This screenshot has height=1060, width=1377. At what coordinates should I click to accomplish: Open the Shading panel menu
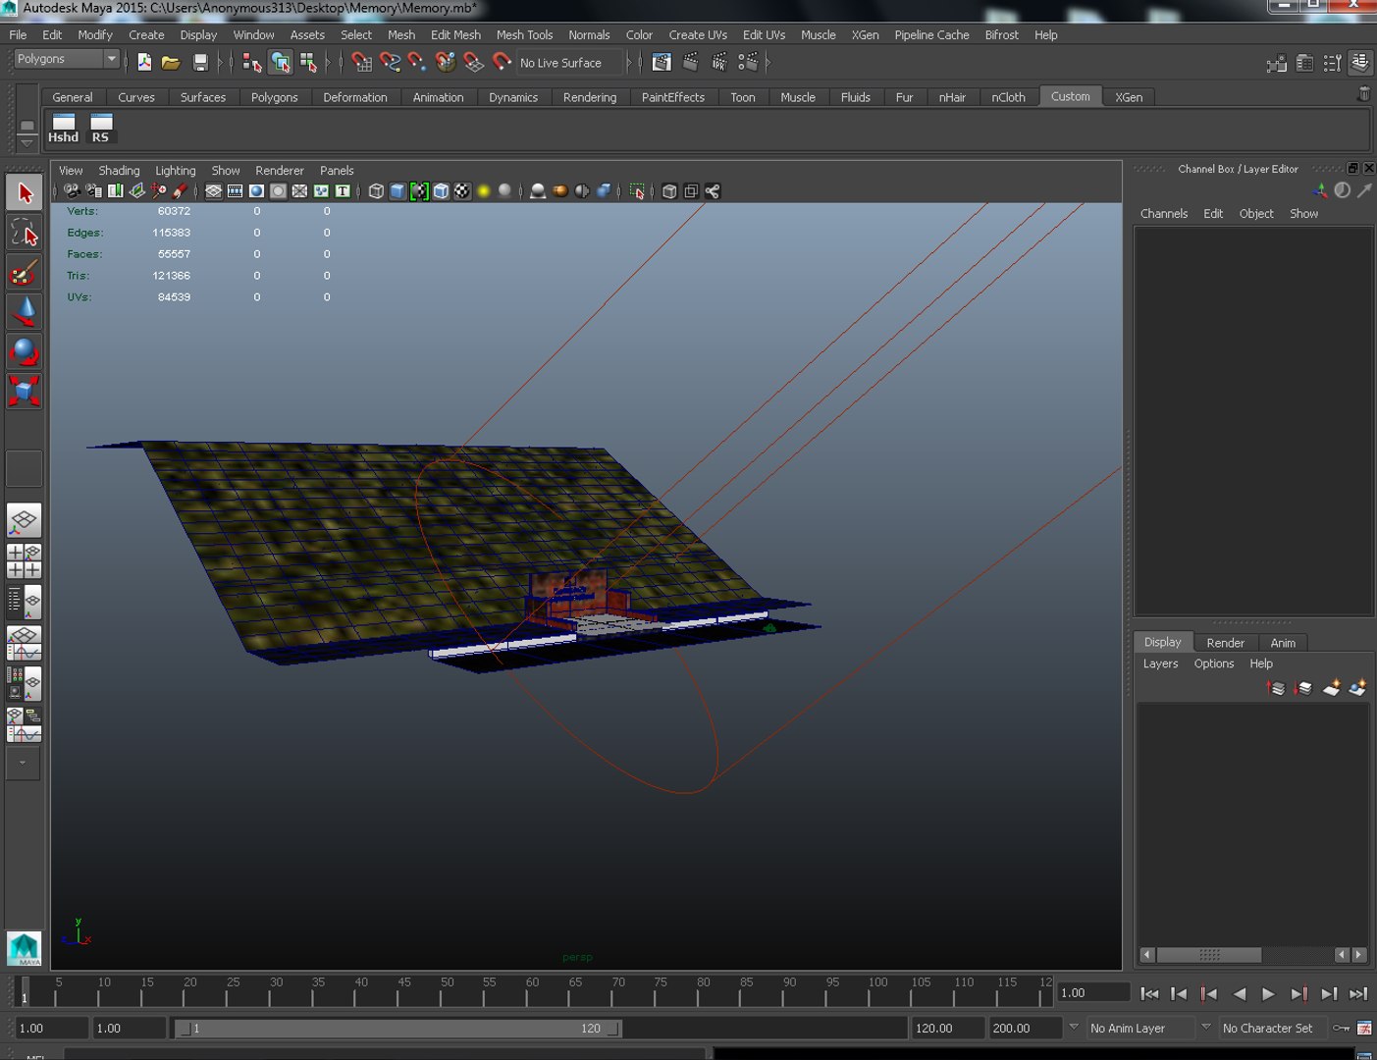(119, 170)
